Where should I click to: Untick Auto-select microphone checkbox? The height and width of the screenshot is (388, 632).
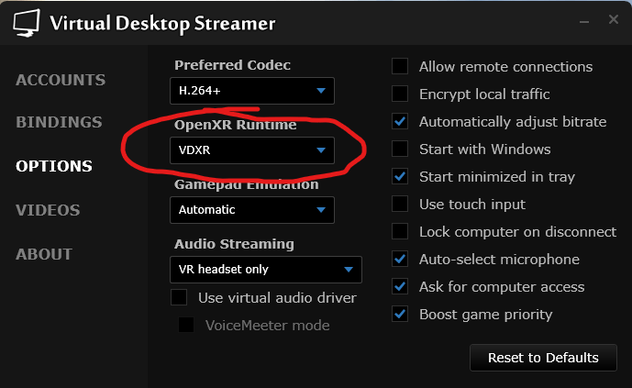tap(400, 259)
